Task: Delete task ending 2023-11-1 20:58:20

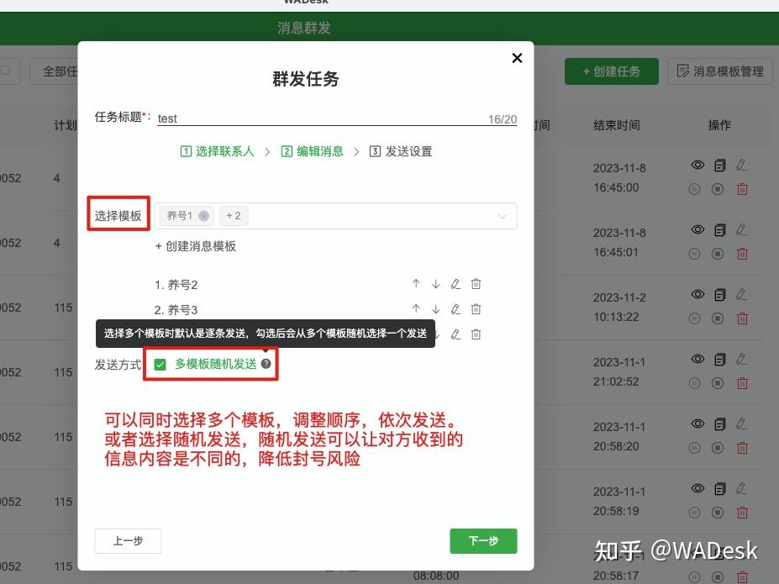Action: pyautogui.click(x=742, y=448)
